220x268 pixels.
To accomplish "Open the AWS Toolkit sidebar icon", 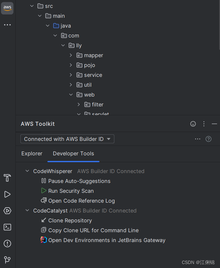I will (7, 8).
